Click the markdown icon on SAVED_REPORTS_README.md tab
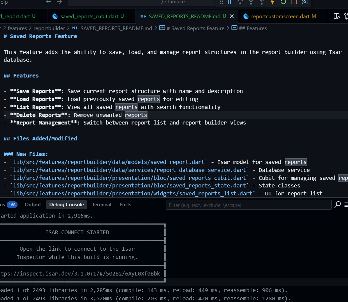Viewport: 348px width, 302px height. point(143,17)
